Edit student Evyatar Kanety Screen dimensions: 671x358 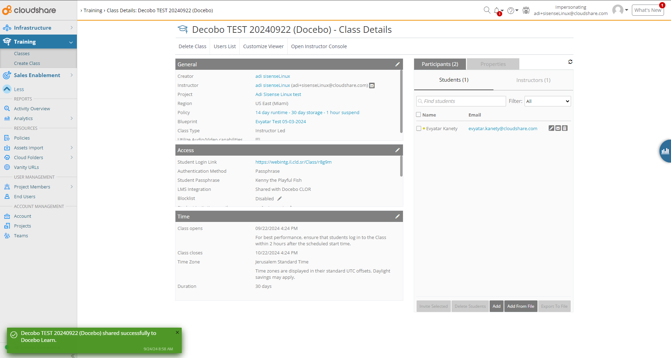point(551,128)
